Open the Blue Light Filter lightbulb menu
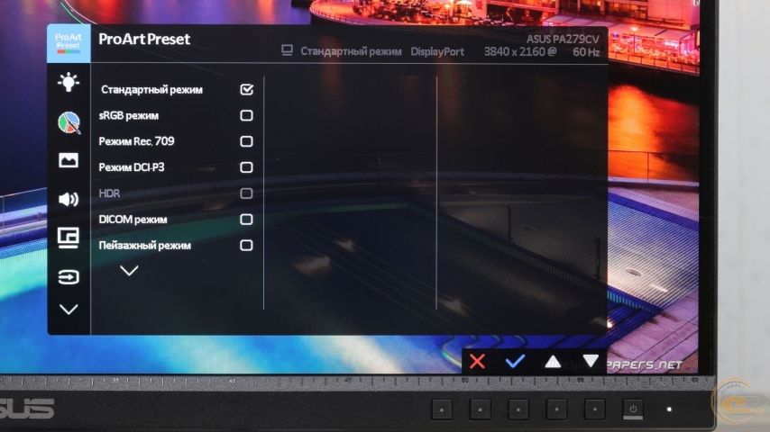Viewport: 770px width, 432px height. tap(69, 83)
